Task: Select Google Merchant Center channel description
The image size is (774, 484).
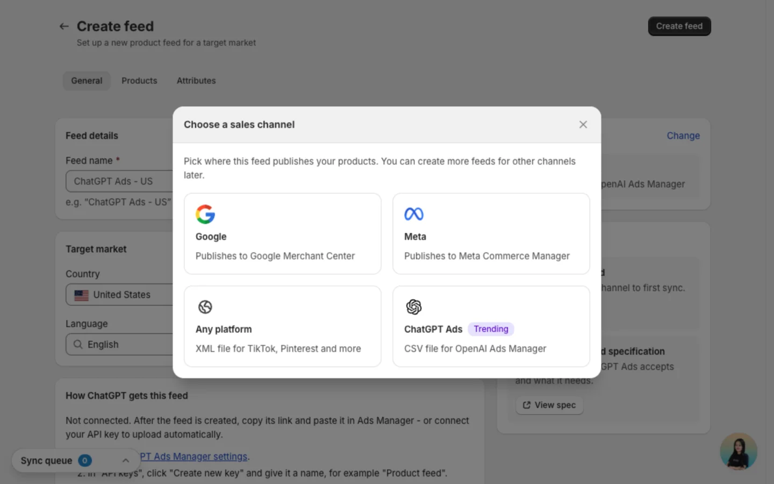Action: (x=275, y=256)
